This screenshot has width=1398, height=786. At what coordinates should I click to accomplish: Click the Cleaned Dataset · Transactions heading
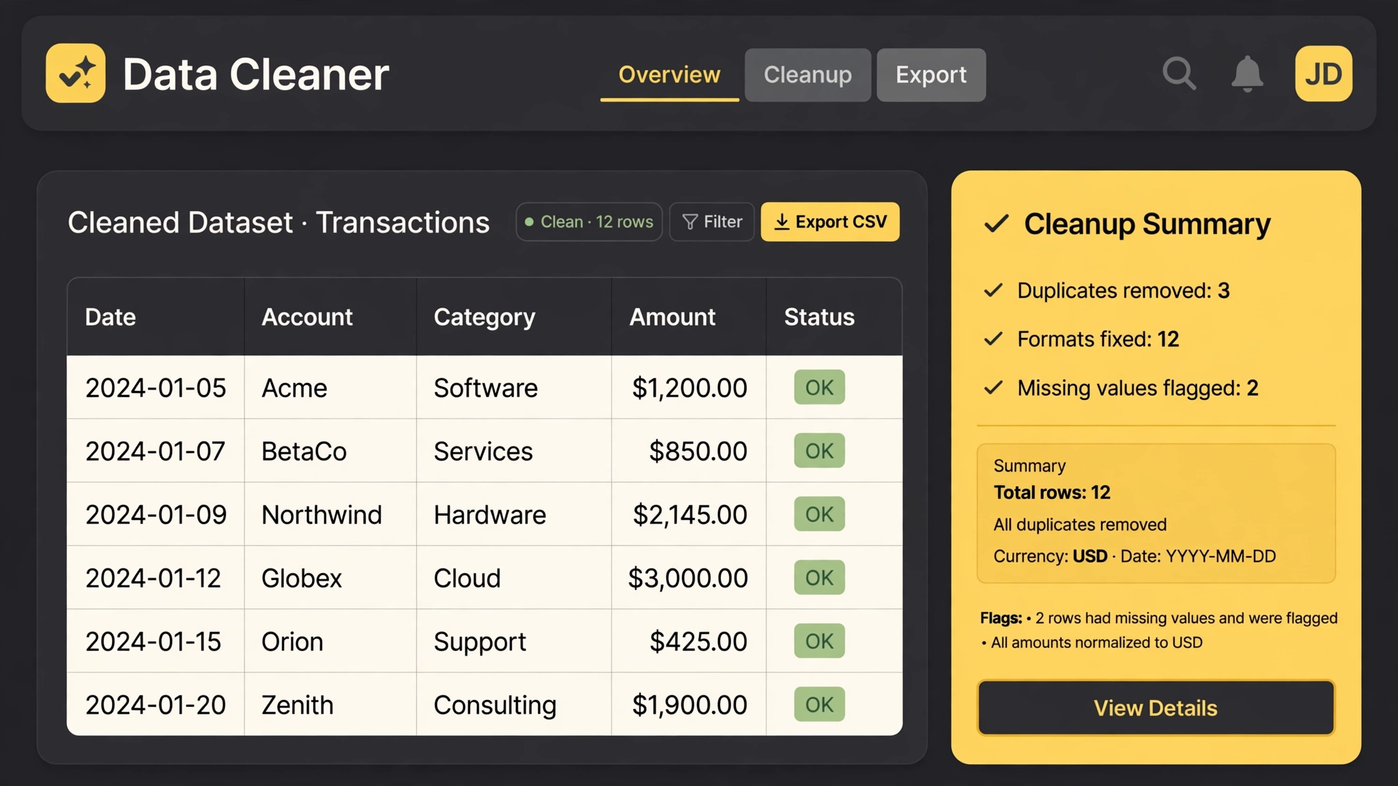tap(279, 222)
